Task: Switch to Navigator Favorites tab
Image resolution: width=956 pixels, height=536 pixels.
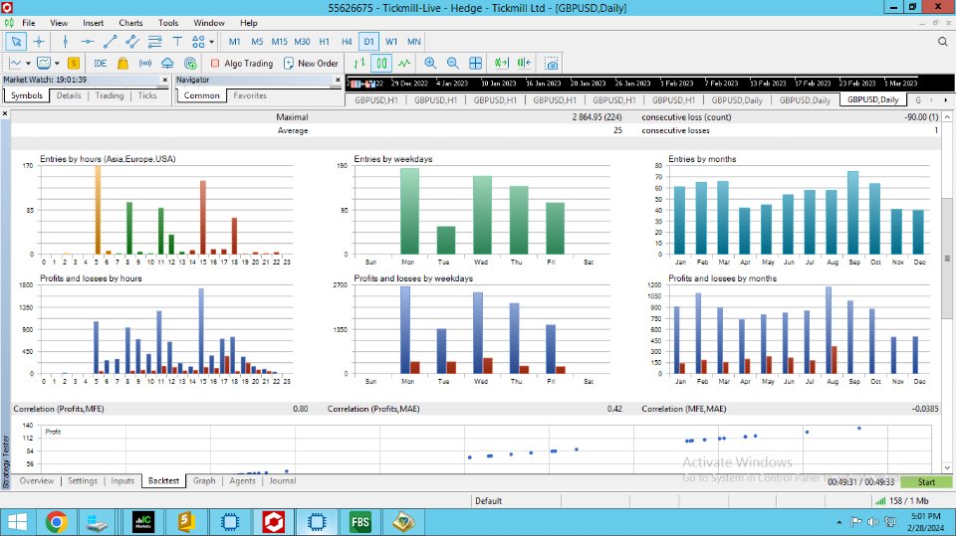Action: click(x=250, y=95)
